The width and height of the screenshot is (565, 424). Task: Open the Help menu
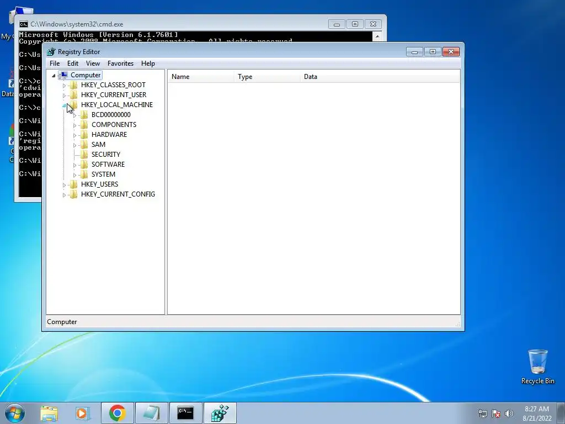(148, 63)
